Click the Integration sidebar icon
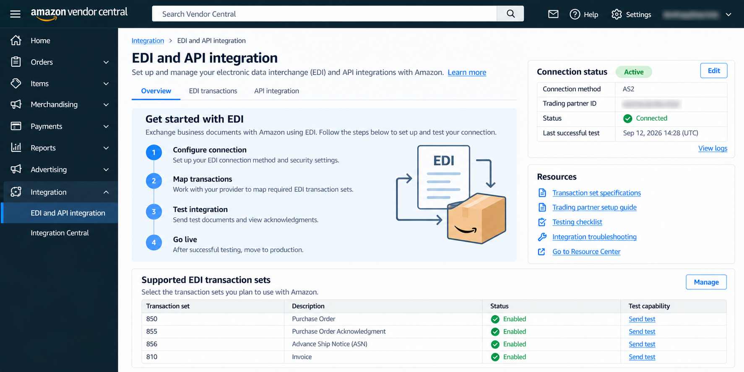The width and height of the screenshot is (744, 372). point(16,192)
